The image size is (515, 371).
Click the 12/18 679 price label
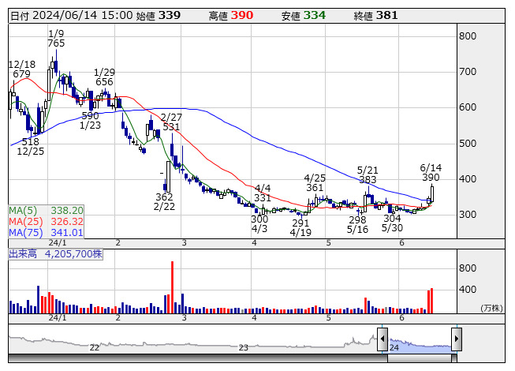coord(21,69)
